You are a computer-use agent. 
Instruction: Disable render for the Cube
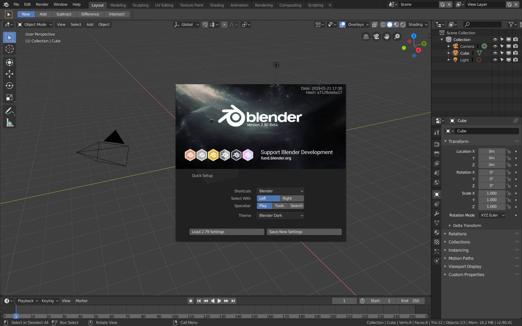(515, 53)
